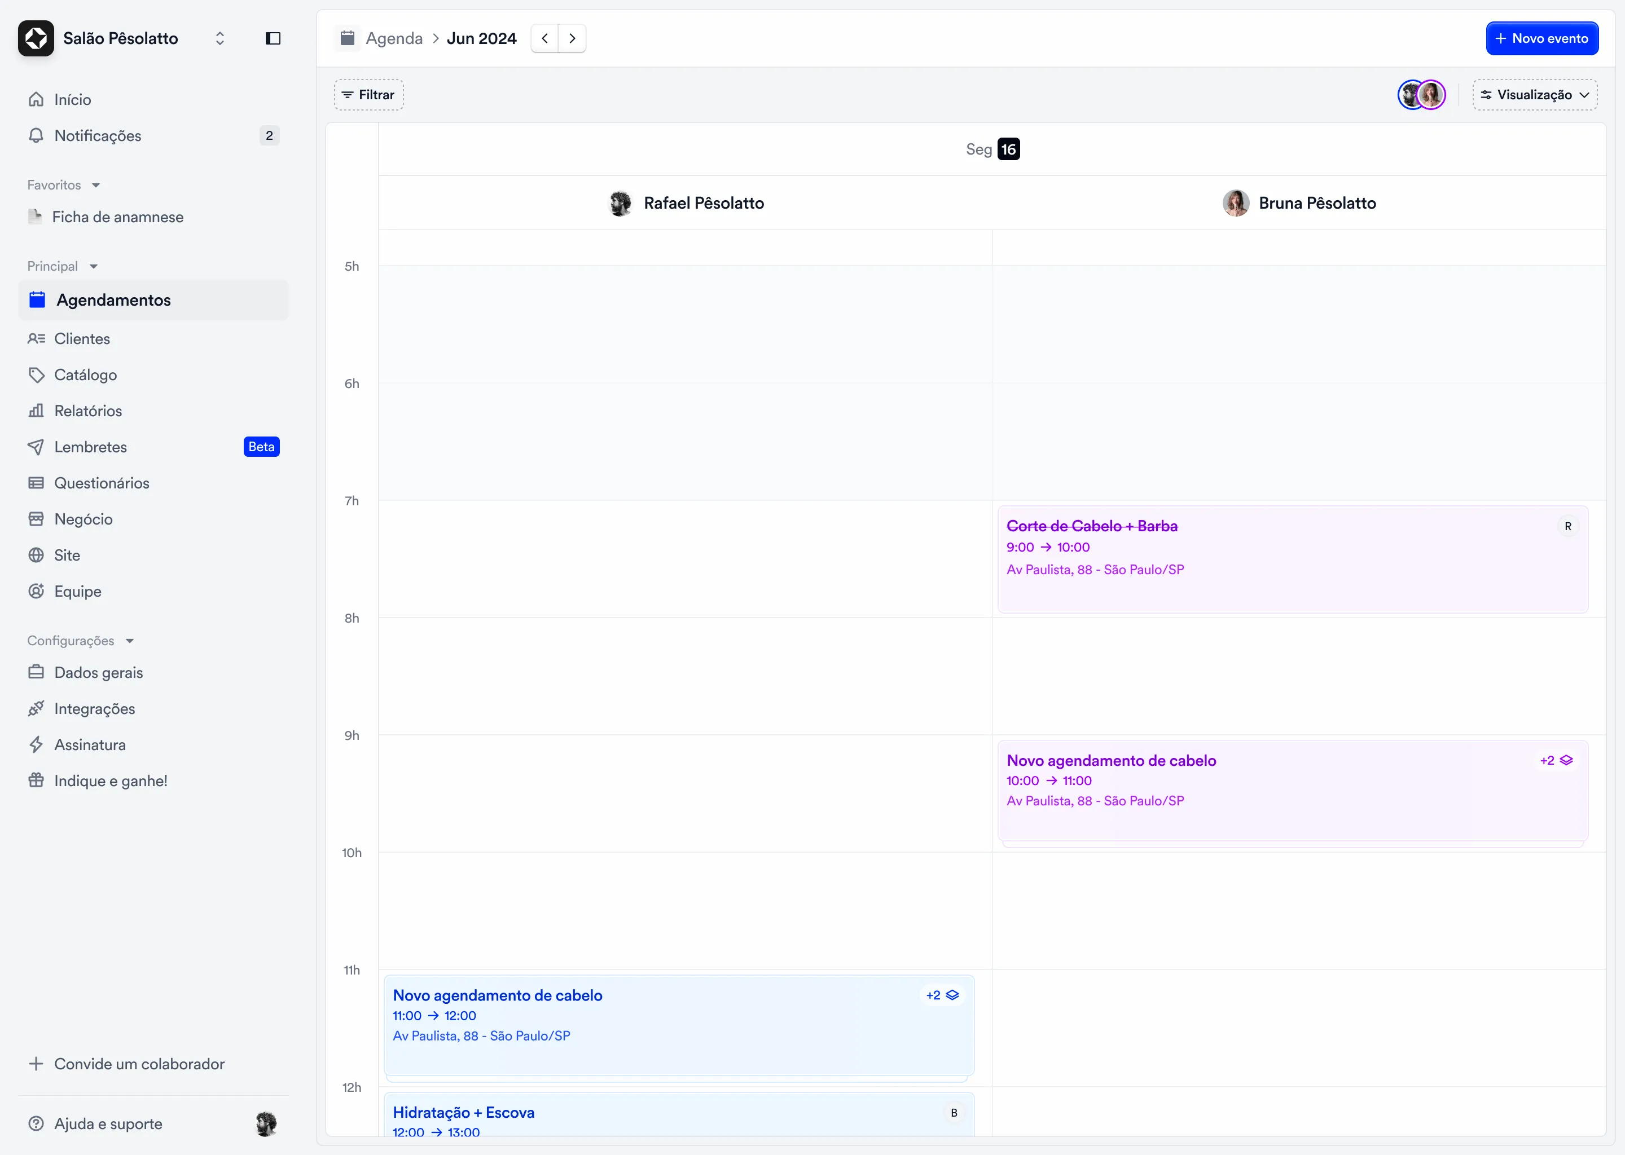Click the Ajuda e suporte question icon
This screenshot has height=1155, width=1625.
36,1124
